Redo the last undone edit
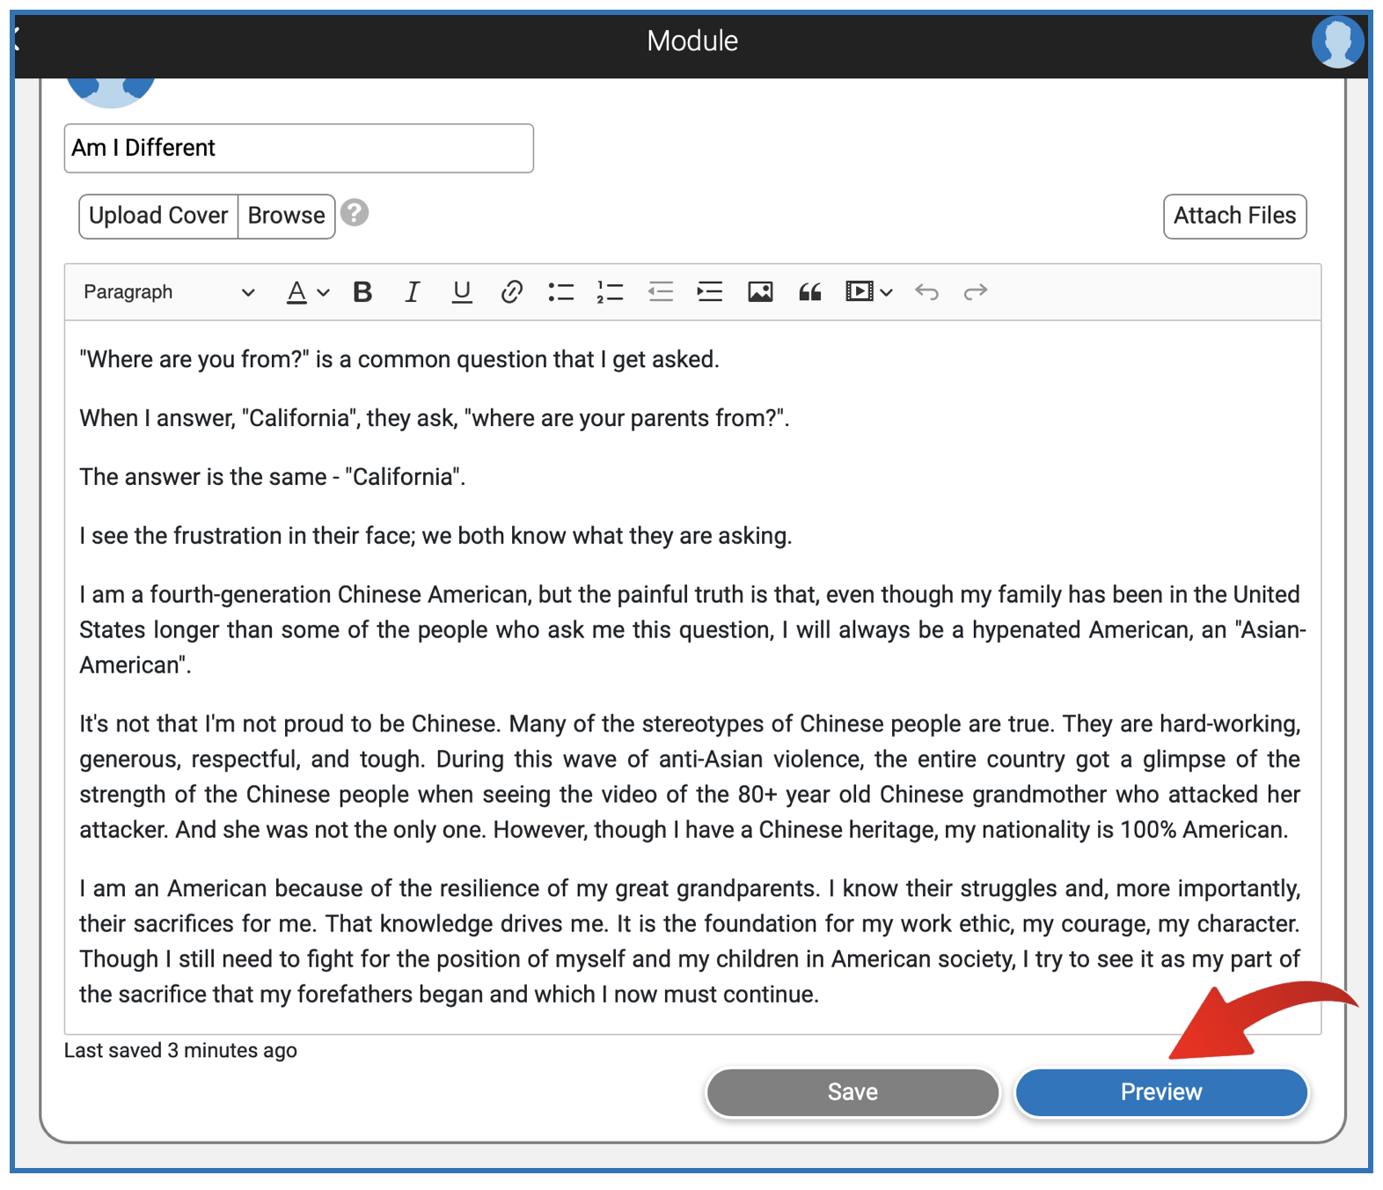The image size is (1383, 1190). 975,292
